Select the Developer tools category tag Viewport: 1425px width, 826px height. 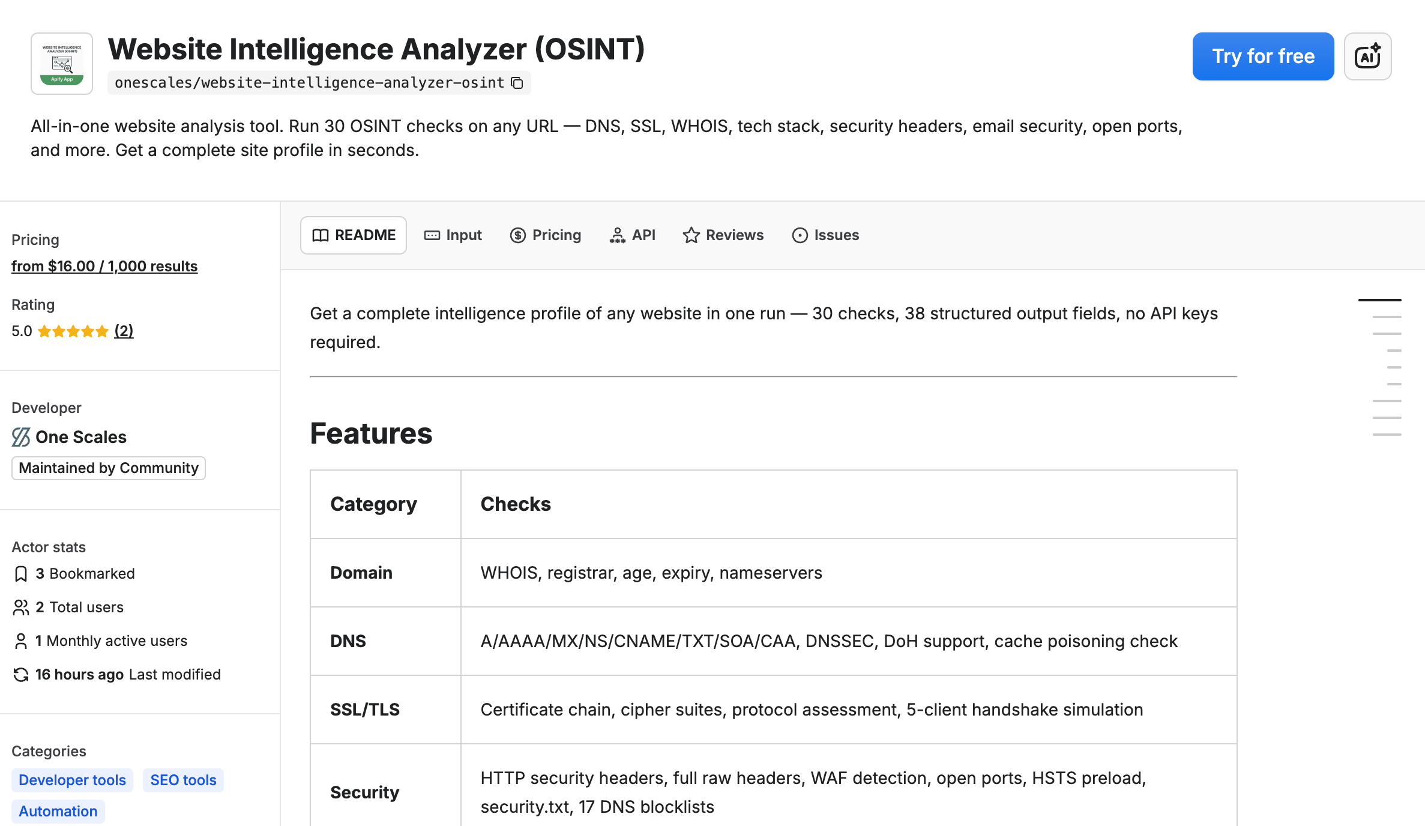[72, 780]
